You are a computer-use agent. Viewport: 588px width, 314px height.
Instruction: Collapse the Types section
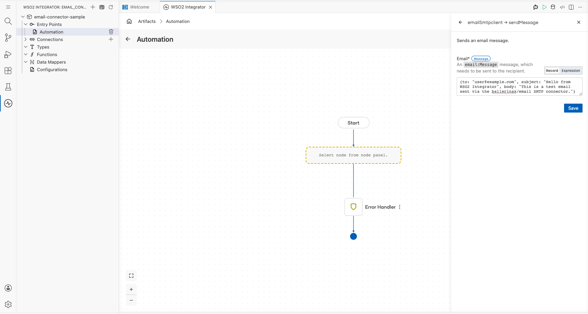click(x=26, y=47)
